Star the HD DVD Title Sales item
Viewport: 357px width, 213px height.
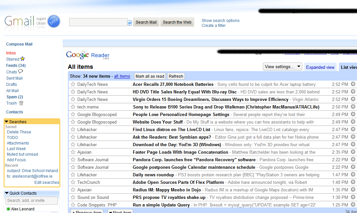pos(73,92)
